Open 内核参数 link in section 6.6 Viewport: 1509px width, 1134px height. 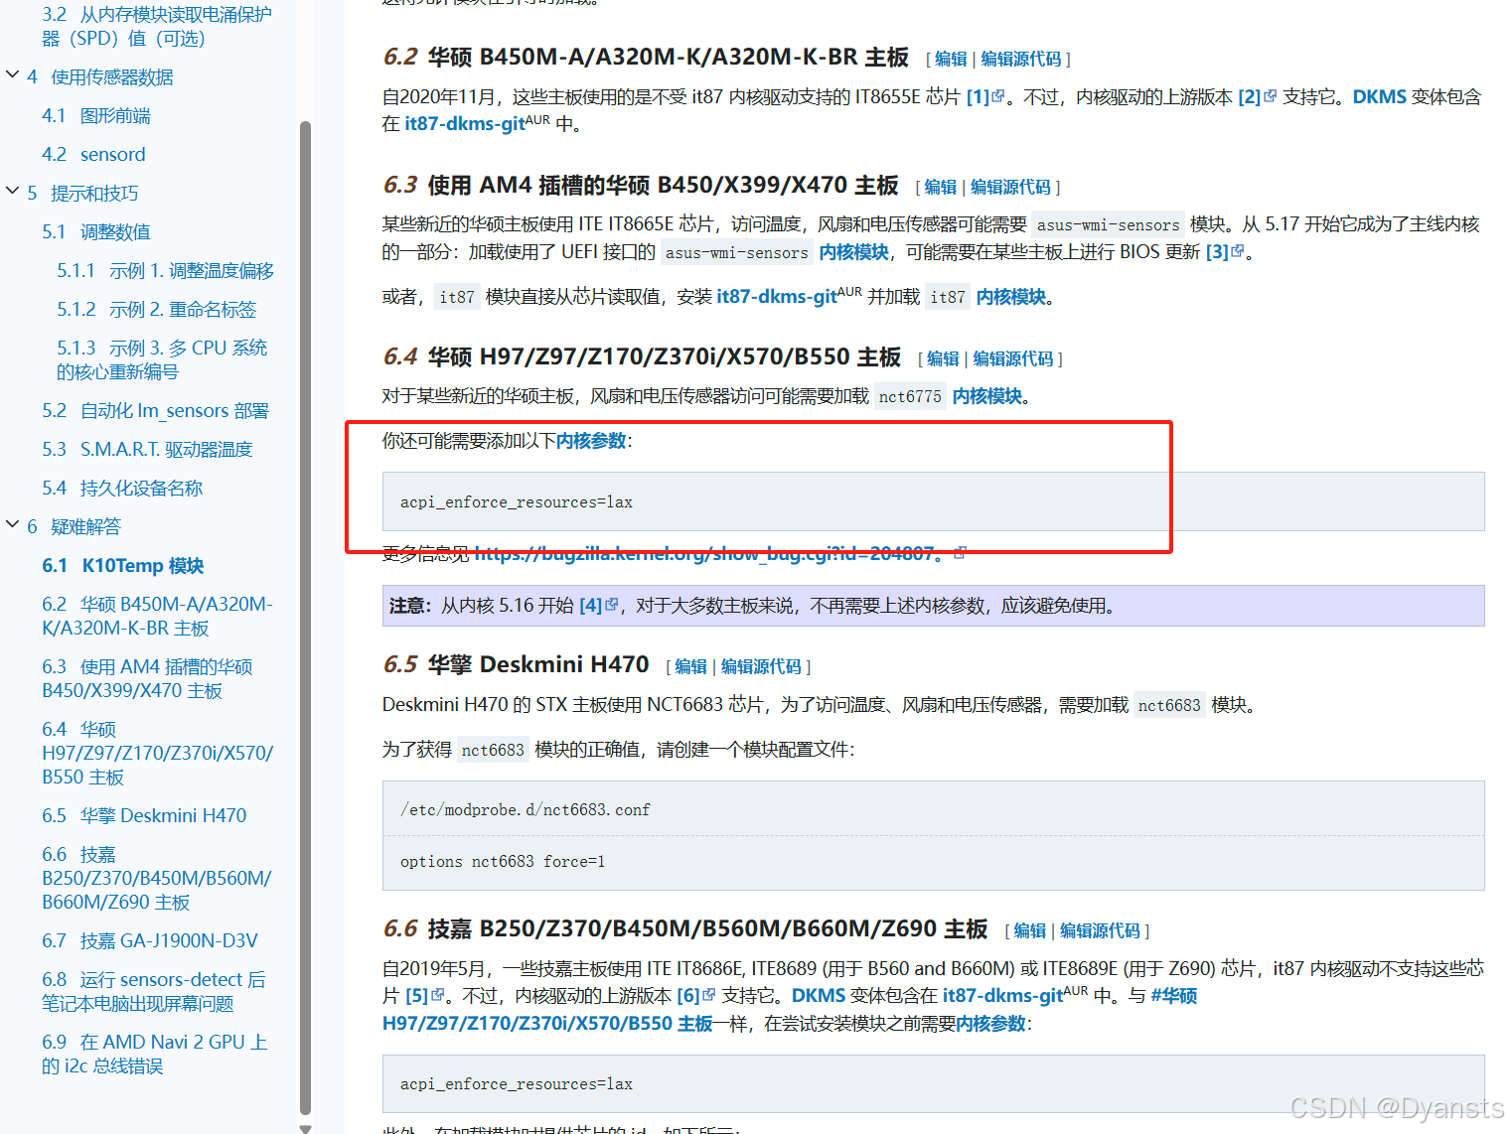[990, 1024]
